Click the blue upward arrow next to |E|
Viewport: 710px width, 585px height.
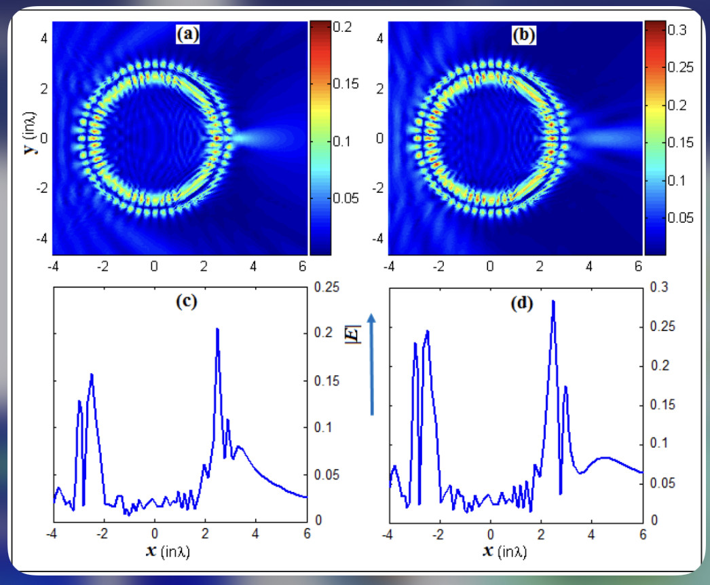(371, 364)
